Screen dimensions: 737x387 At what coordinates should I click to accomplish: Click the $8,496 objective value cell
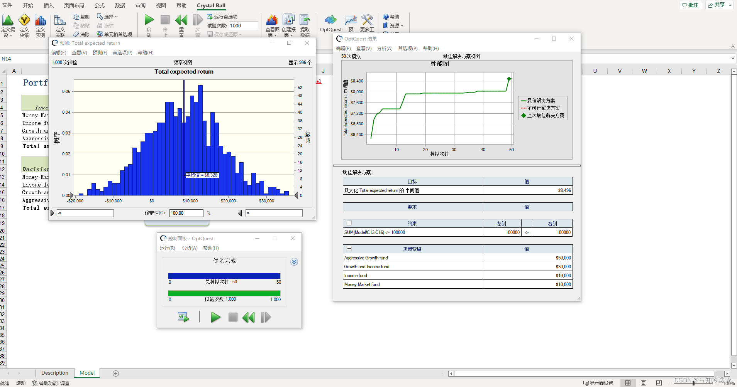click(x=527, y=190)
